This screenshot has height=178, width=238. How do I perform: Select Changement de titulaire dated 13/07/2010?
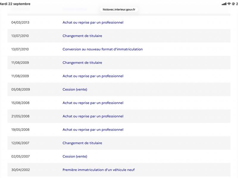click(82, 36)
